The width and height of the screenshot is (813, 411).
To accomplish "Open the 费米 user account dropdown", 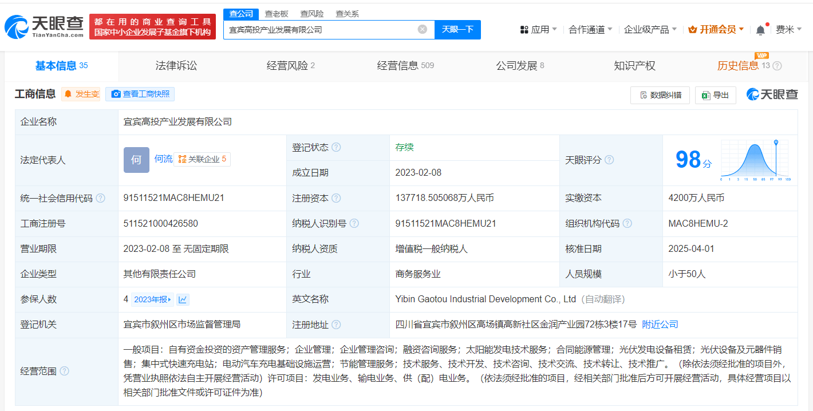I will point(788,30).
